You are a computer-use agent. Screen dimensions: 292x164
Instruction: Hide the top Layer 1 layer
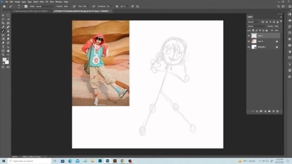pos(249,36)
